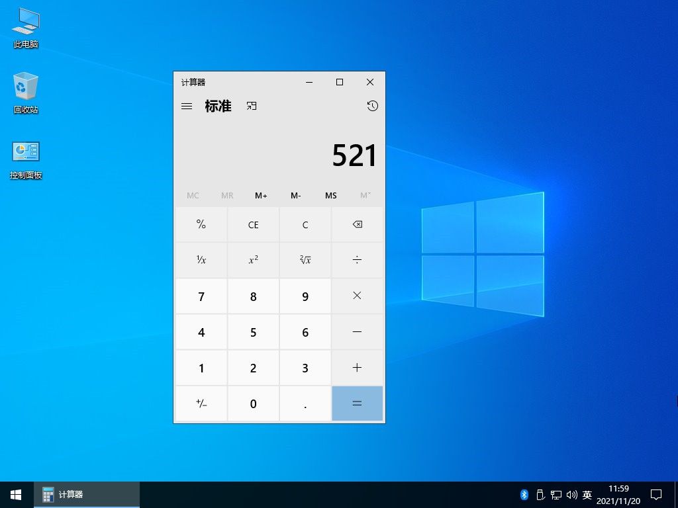Select the square root function

point(305,260)
